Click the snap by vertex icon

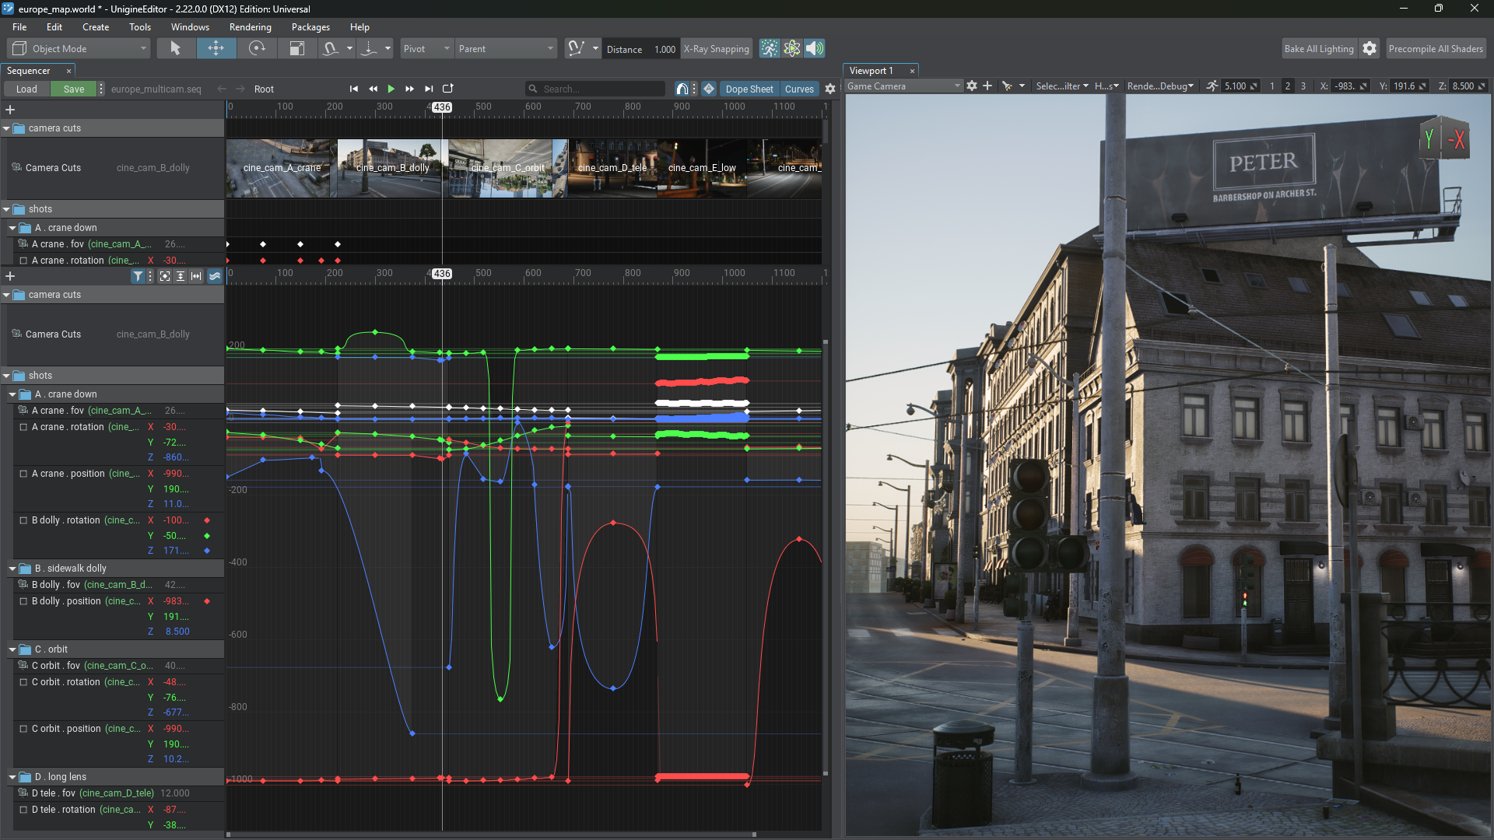coord(576,48)
